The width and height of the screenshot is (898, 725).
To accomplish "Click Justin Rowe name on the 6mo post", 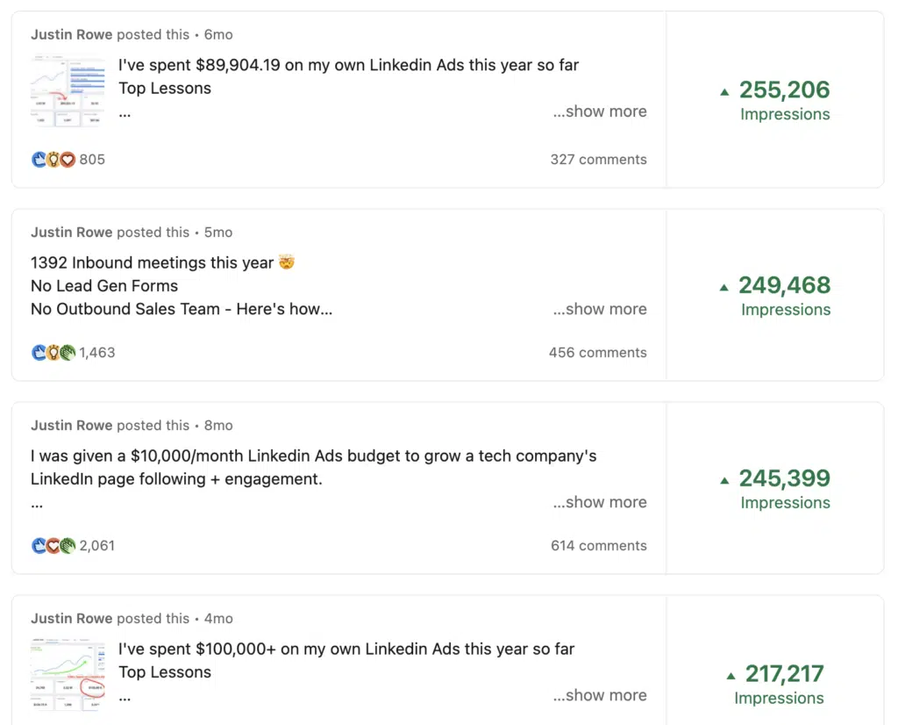I will point(72,34).
